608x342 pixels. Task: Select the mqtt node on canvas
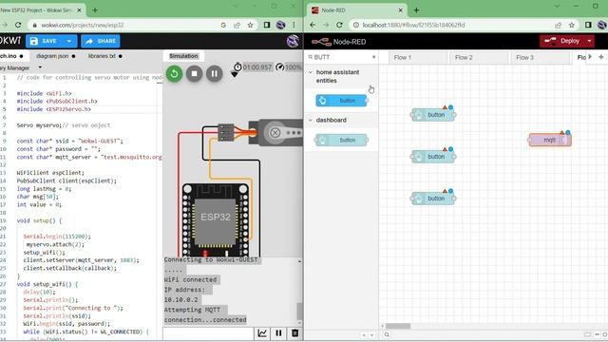pyautogui.click(x=549, y=140)
